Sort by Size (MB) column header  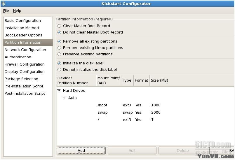(x=159, y=80)
